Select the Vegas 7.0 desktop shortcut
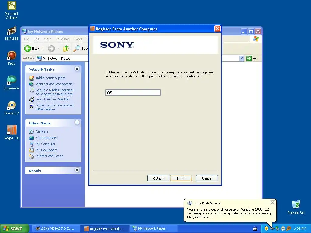Image resolution: width=311 pixels, height=233 pixels. [12, 133]
